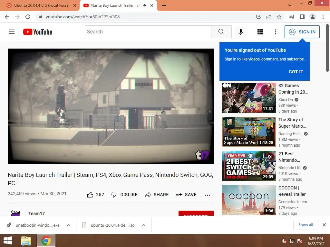Click the search magnifier button

pyautogui.click(x=221, y=32)
